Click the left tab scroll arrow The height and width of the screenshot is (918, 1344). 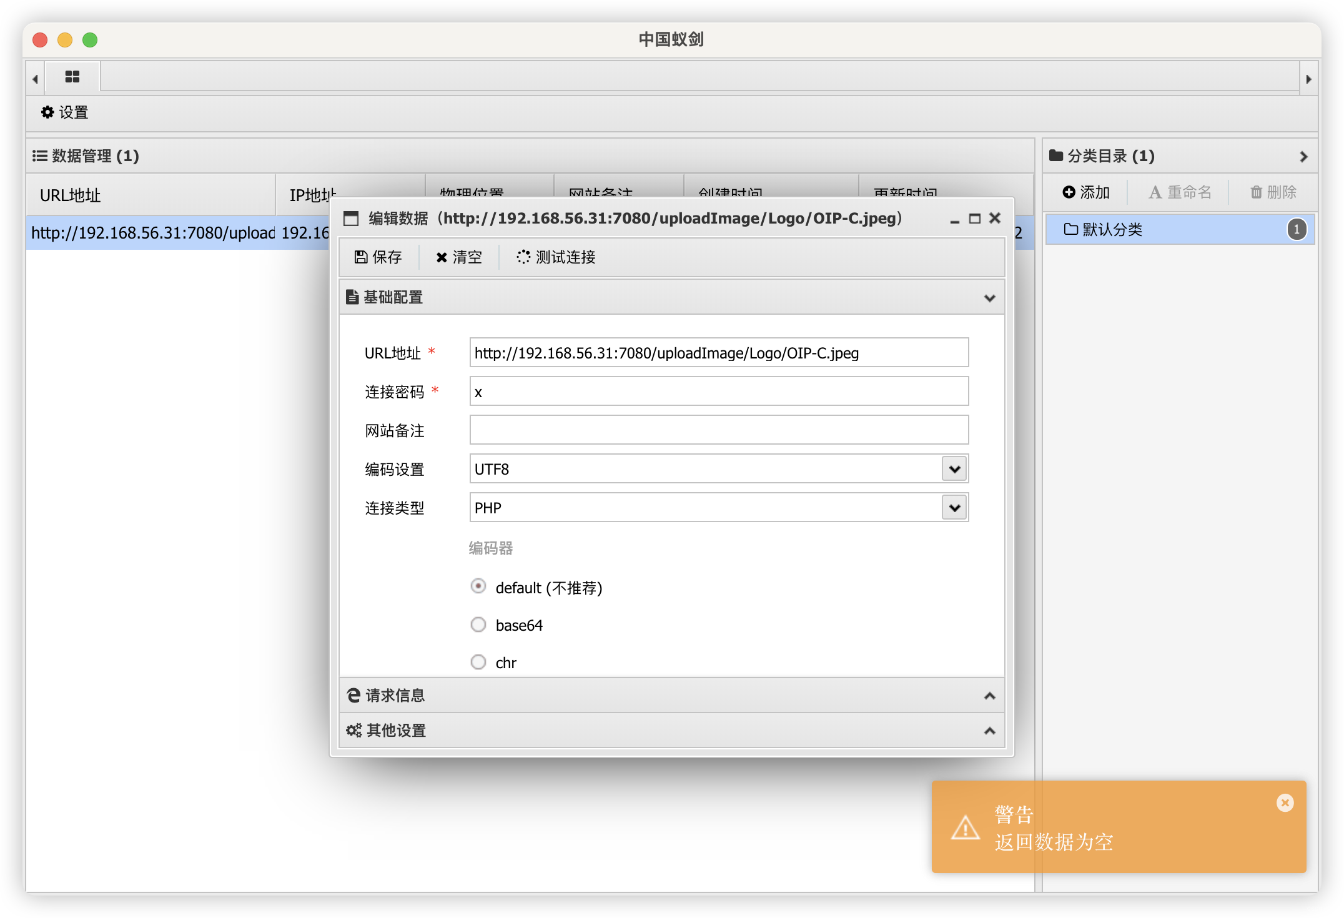pyautogui.click(x=36, y=79)
